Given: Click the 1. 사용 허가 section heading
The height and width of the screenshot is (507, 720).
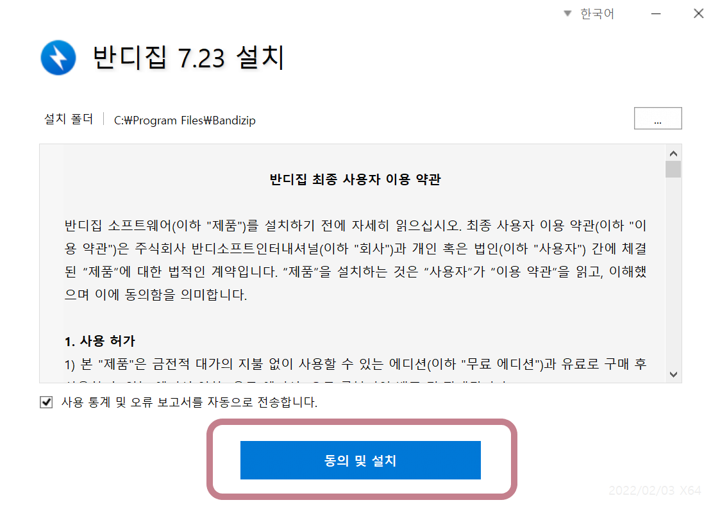Looking at the screenshot, I should point(99,341).
